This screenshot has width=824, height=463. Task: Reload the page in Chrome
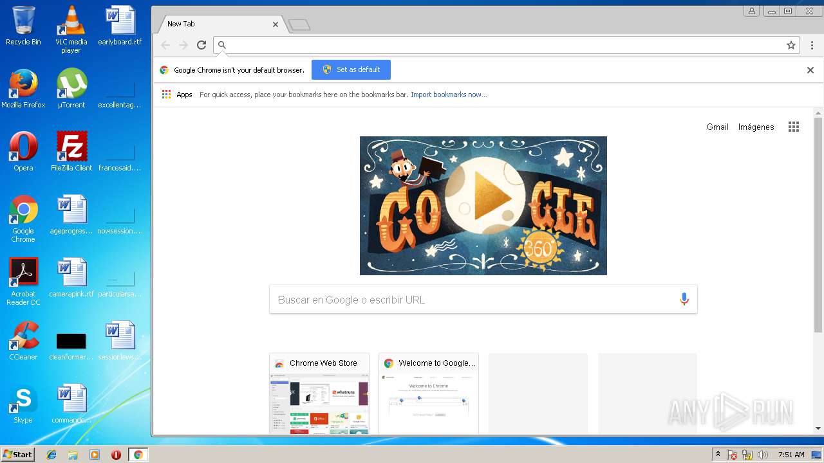(x=201, y=45)
